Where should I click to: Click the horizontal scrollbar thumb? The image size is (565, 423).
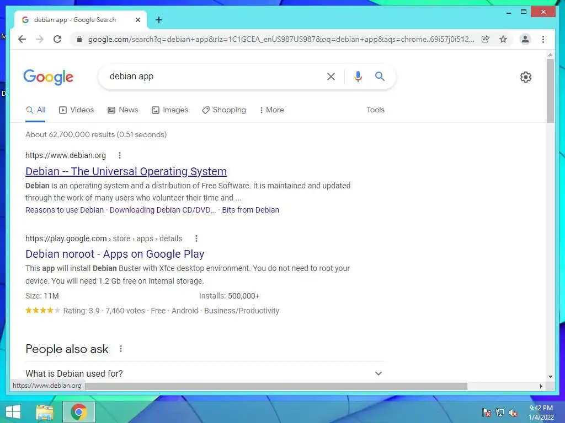click(276, 386)
